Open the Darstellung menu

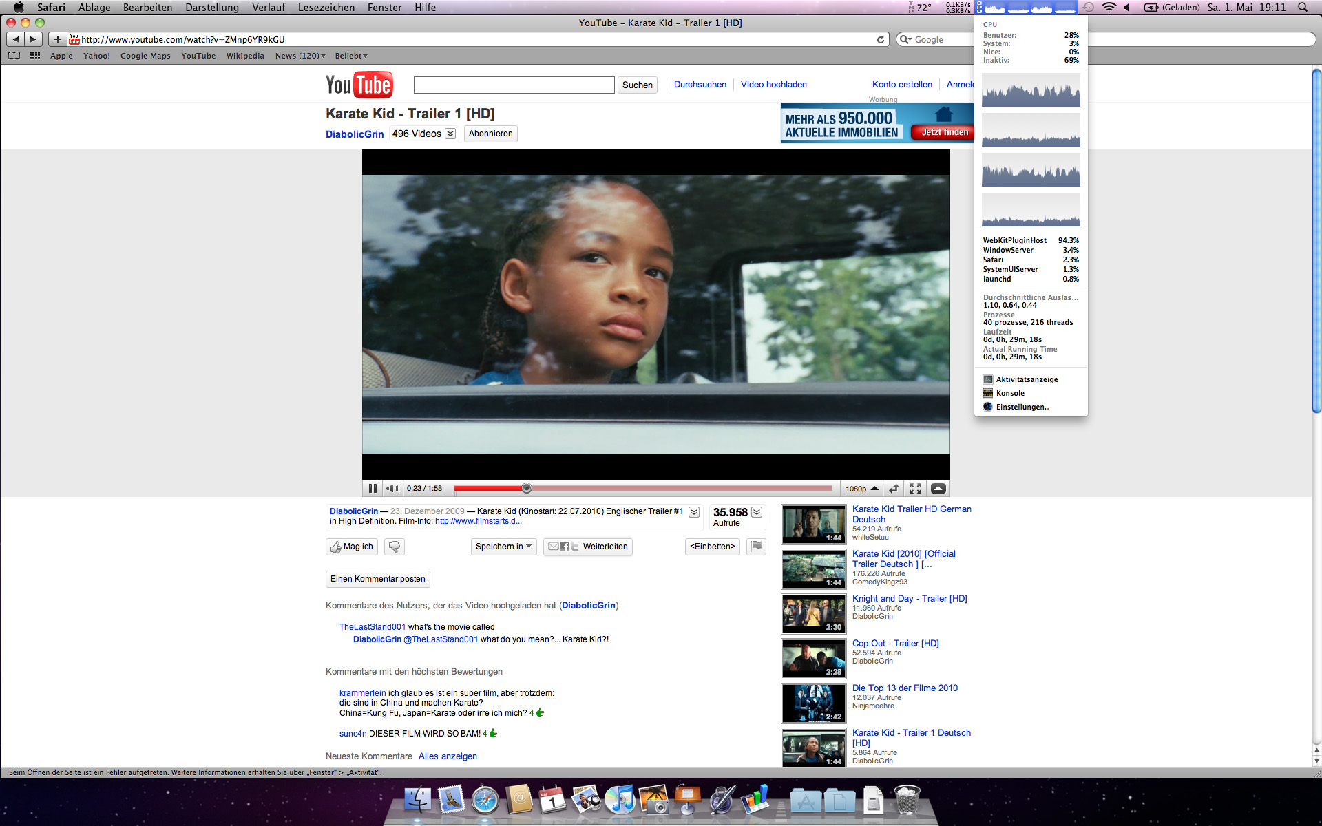(x=212, y=7)
